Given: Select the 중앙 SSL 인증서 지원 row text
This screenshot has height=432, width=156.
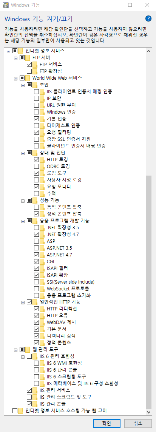Looking at the screenshot, I should (x=69, y=139).
